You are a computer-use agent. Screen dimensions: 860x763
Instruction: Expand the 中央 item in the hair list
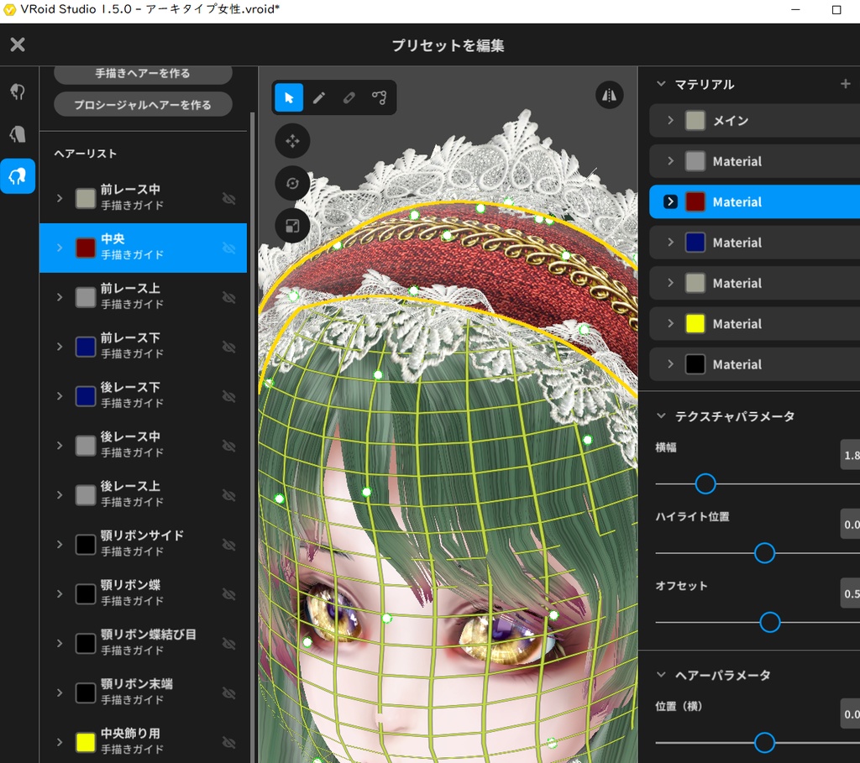pyautogui.click(x=59, y=248)
